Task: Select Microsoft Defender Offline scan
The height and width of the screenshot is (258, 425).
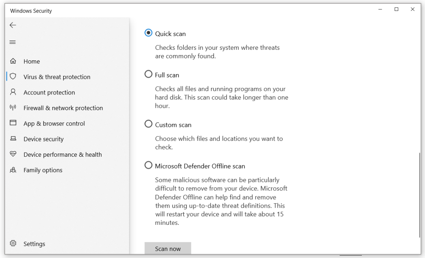Action: click(148, 165)
